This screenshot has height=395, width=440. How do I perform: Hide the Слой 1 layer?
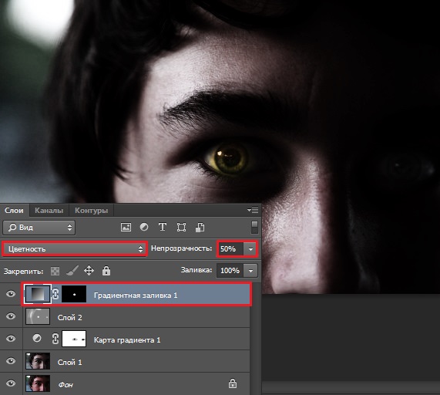point(11,361)
